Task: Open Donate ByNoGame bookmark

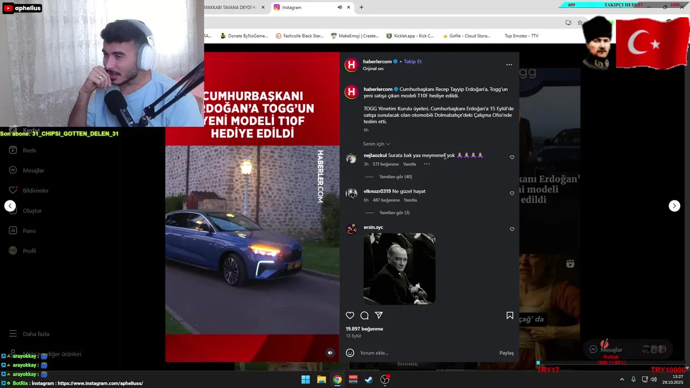Action: (244, 36)
